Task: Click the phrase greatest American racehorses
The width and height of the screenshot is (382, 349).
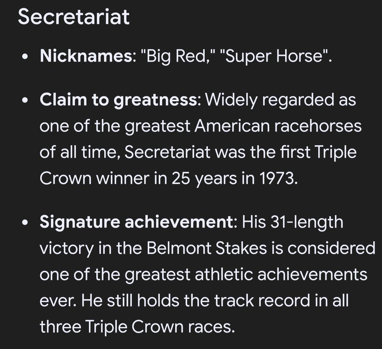Action: point(243,126)
